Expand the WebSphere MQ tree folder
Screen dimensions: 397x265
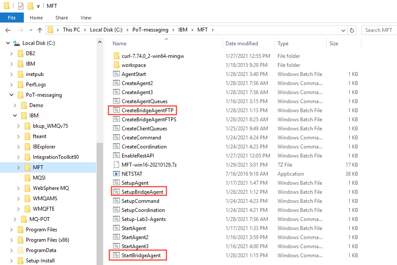(x=18, y=188)
